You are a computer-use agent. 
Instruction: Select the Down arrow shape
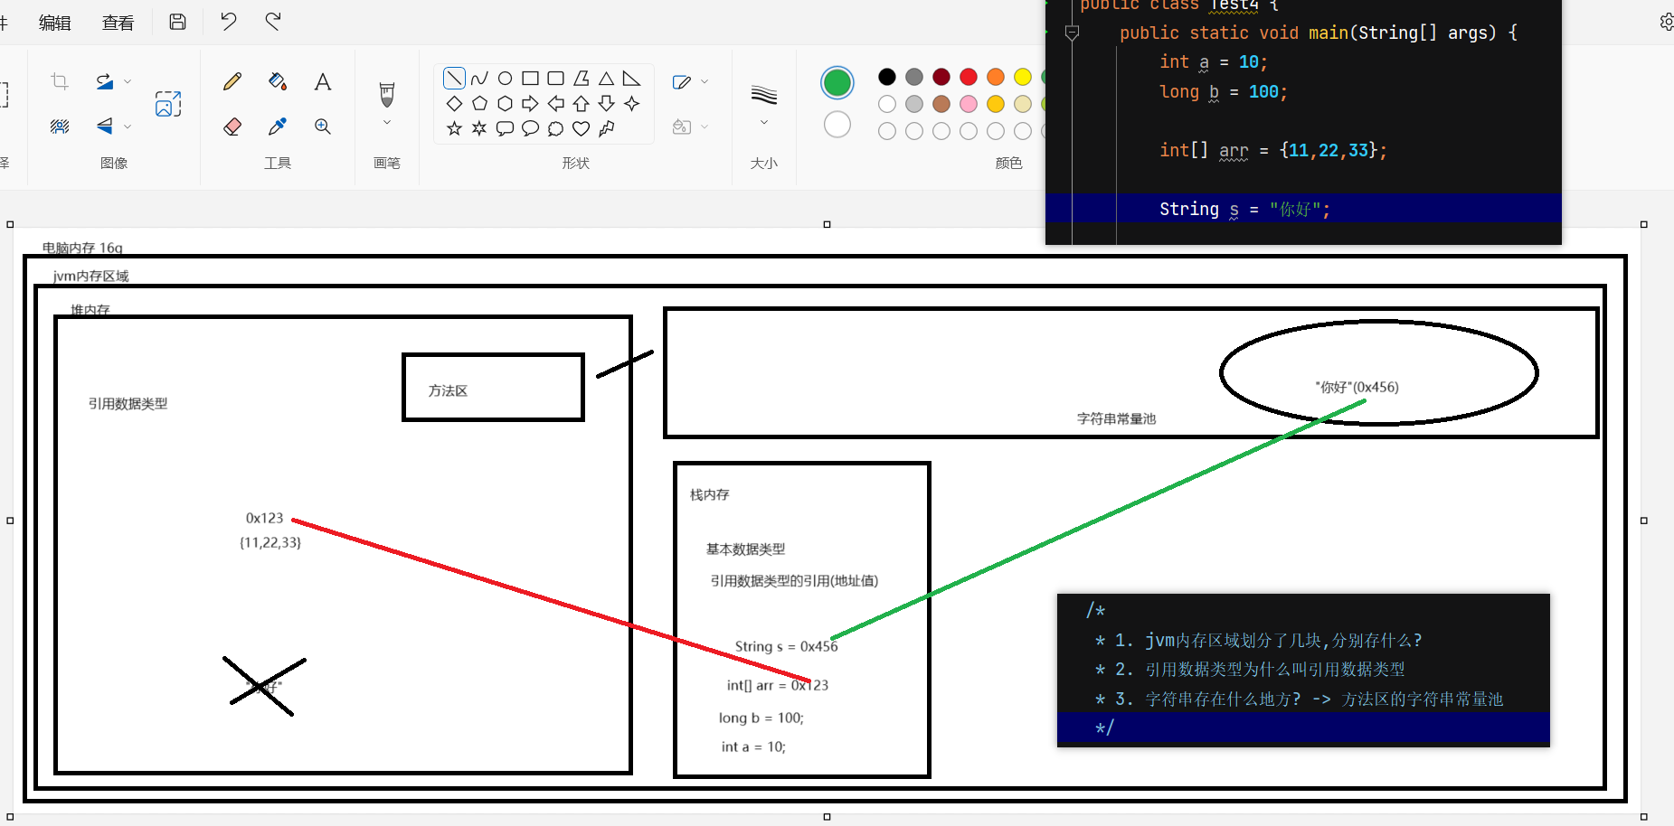pyautogui.click(x=607, y=104)
